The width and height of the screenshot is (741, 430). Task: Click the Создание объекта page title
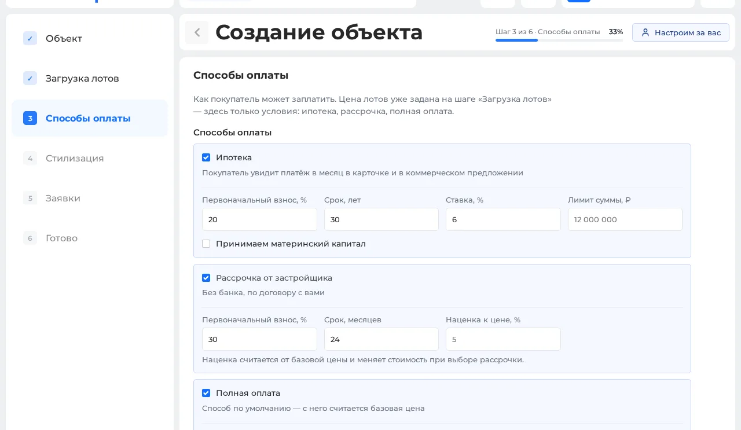pyautogui.click(x=319, y=32)
